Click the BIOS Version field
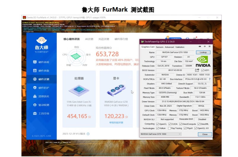Screen dimensions: 238x157 175,70
